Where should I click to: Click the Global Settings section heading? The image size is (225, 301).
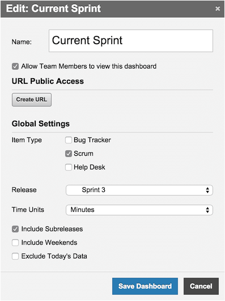[x=41, y=124]
